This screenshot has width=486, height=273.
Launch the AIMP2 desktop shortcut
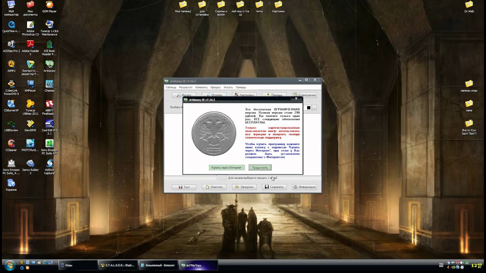click(11, 66)
